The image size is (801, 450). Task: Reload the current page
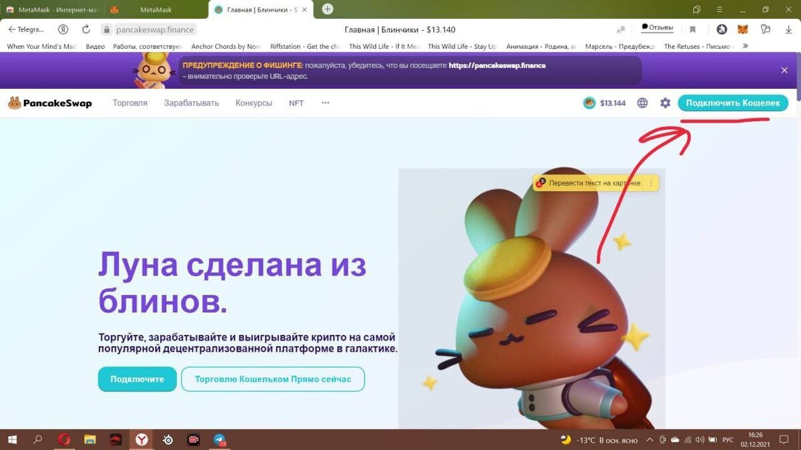(86, 29)
